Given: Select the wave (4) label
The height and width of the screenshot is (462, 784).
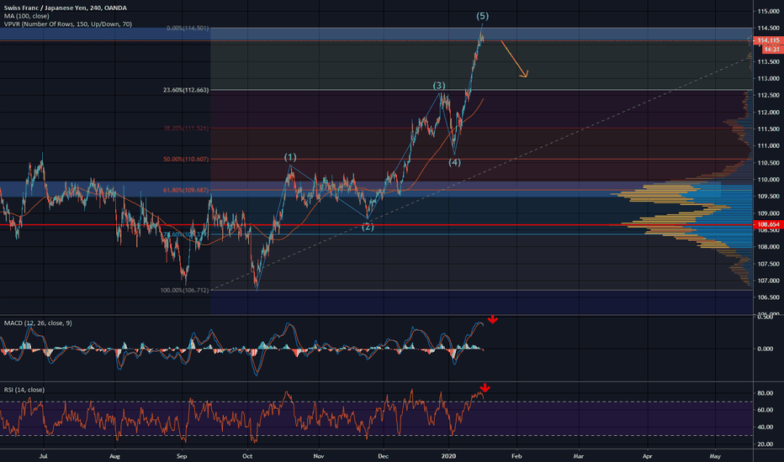Looking at the screenshot, I should [454, 162].
